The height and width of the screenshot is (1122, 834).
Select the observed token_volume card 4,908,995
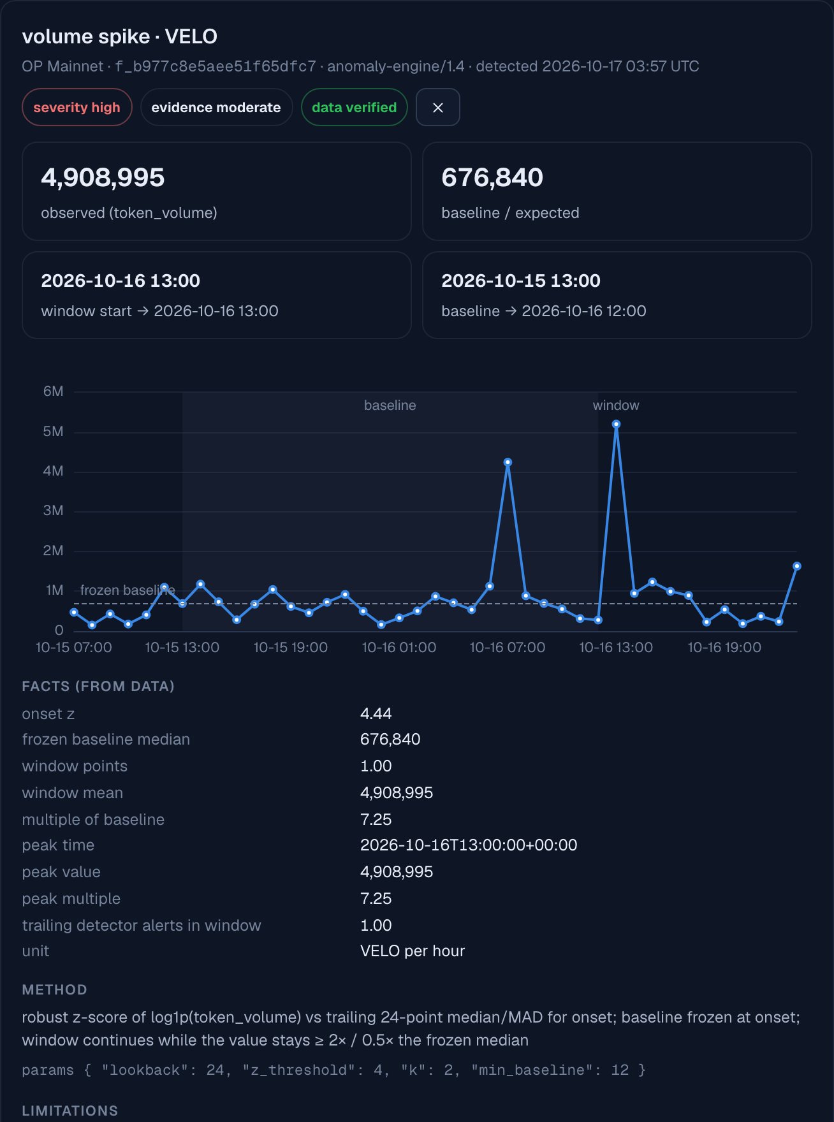click(217, 191)
